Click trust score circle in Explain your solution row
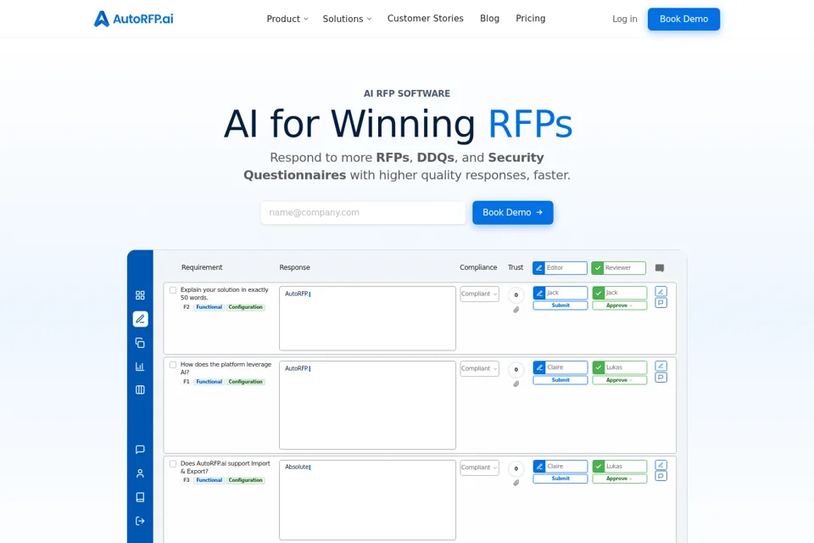This screenshot has width=814, height=543. 516,295
